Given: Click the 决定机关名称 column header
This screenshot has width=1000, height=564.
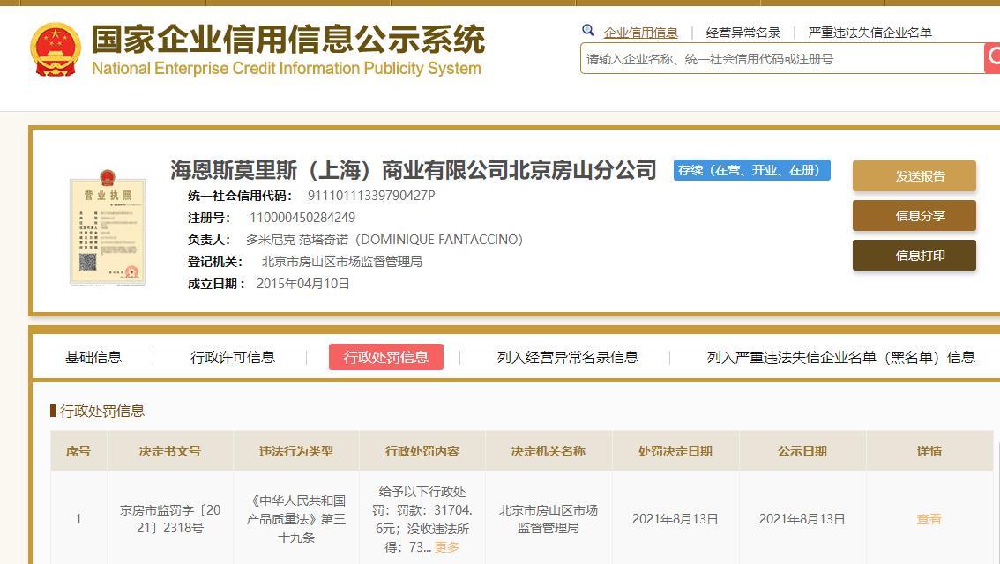Looking at the screenshot, I should (549, 451).
